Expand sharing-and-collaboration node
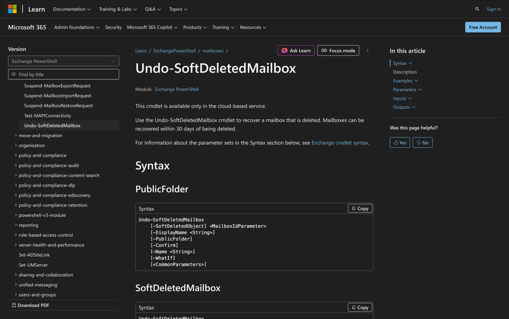This screenshot has width=509, height=319. [16, 275]
